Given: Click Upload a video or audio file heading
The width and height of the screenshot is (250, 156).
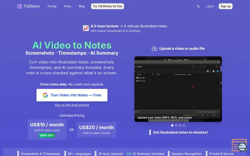Looking at the screenshot, I should [x=182, y=49].
